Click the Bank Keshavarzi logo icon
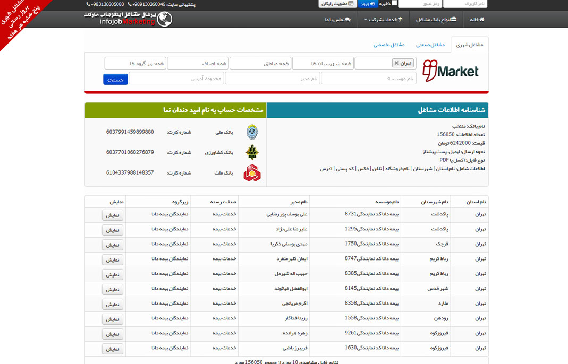Screen dimensions: 568x364 coord(252,152)
